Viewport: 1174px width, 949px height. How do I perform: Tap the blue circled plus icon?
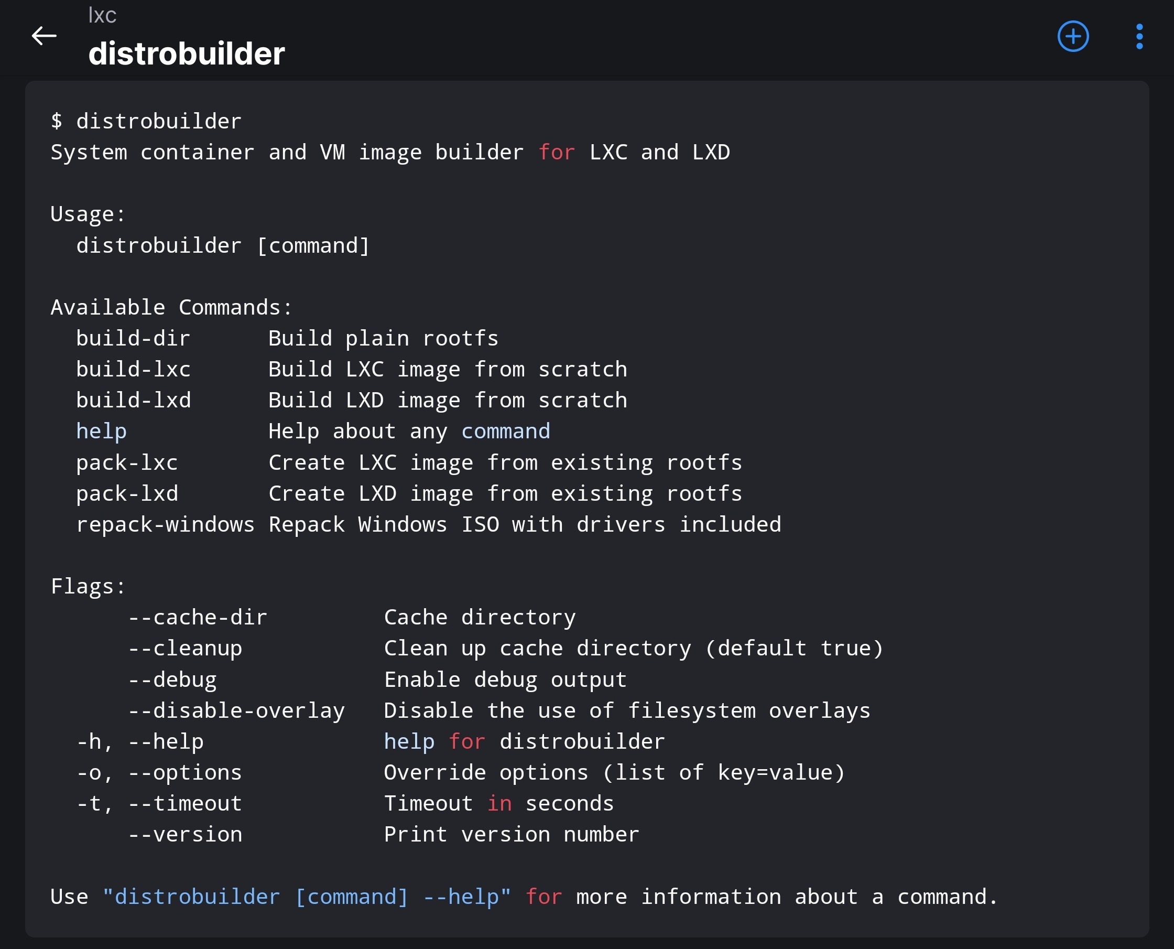tap(1073, 37)
